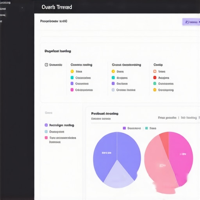
Task: Click the faint gray heading of the lower-left panel
Action: pos(48,112)
